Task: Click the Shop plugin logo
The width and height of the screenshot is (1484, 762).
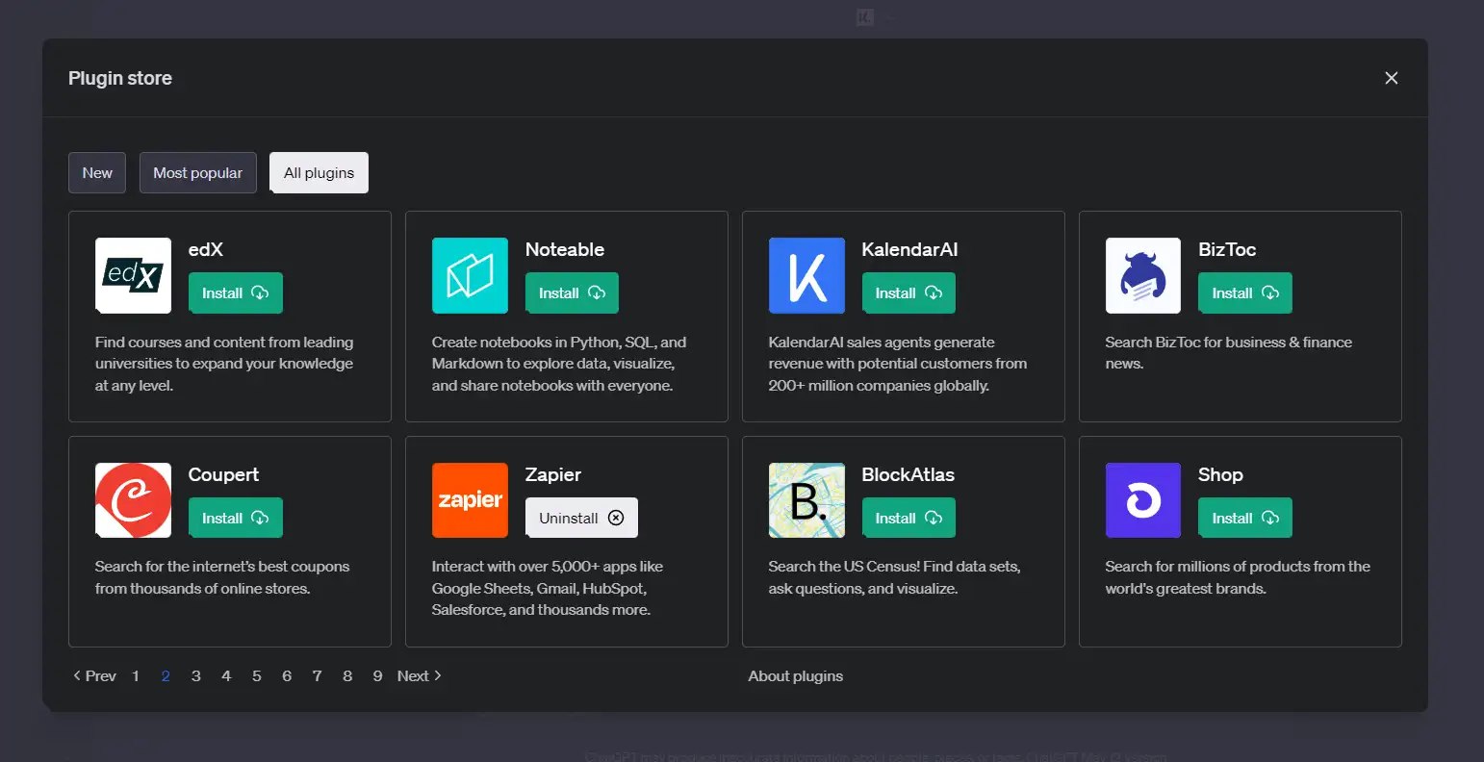Action: pos(1142,500)
